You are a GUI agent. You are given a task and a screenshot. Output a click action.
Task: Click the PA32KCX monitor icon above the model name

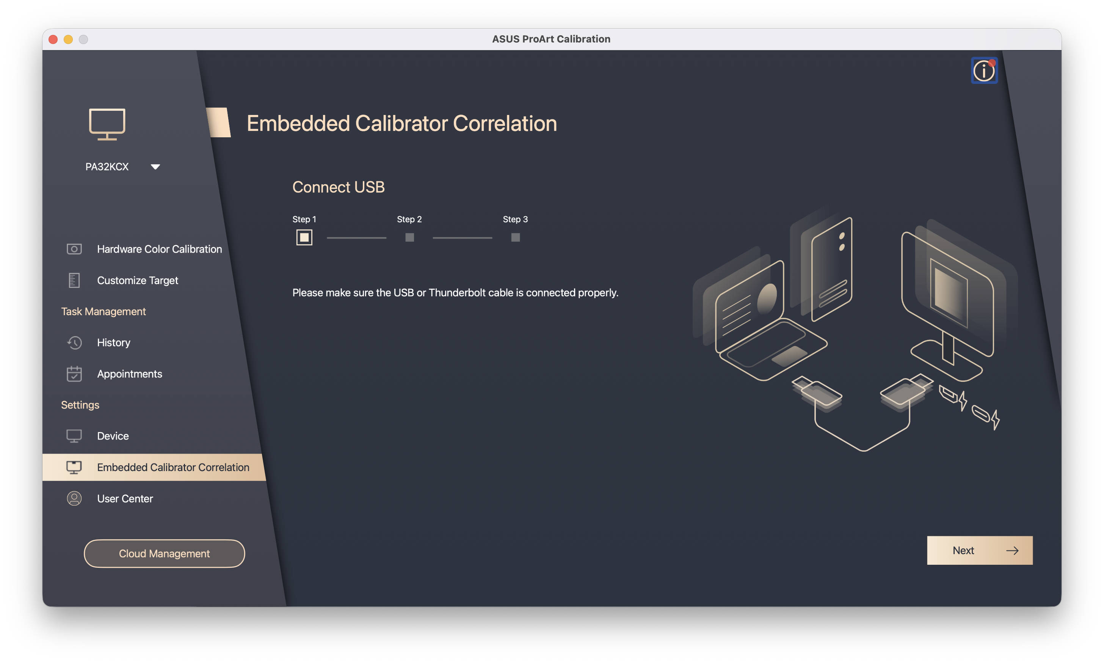coord(107,124)
